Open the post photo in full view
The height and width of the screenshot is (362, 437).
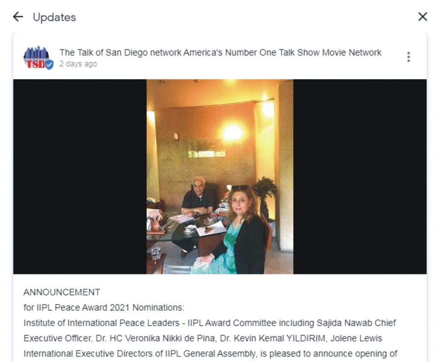tap(220, 177)
